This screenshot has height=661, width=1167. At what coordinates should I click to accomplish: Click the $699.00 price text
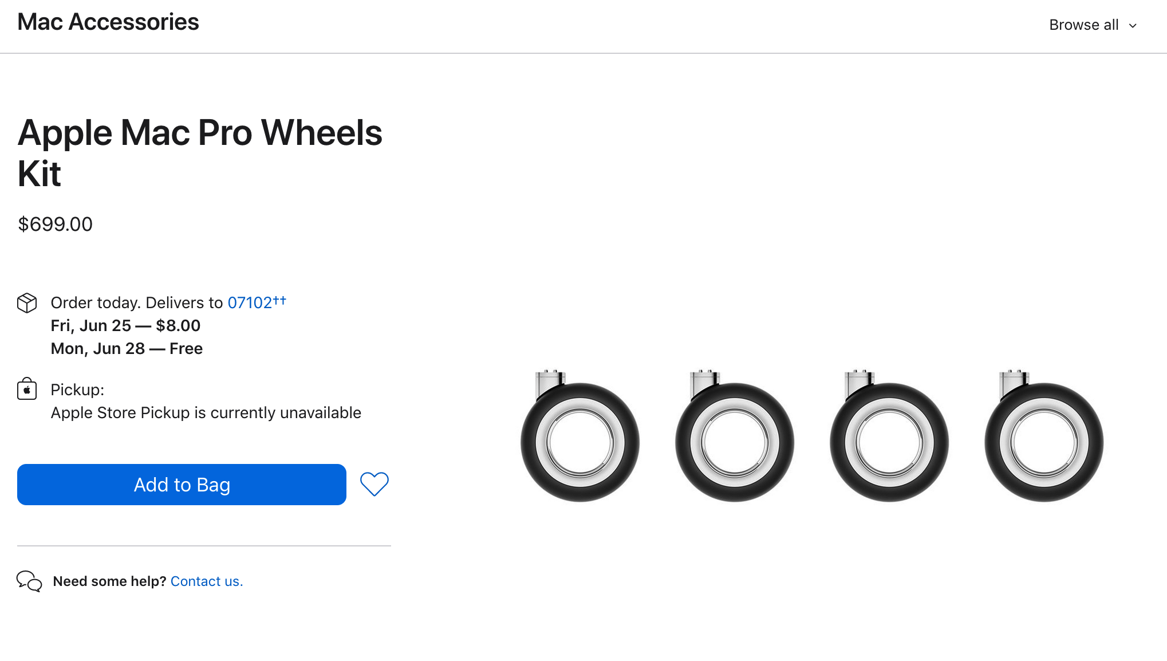(56, 224)
